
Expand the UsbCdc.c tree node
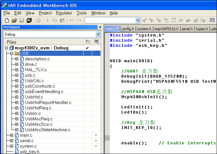click(17, 81)
